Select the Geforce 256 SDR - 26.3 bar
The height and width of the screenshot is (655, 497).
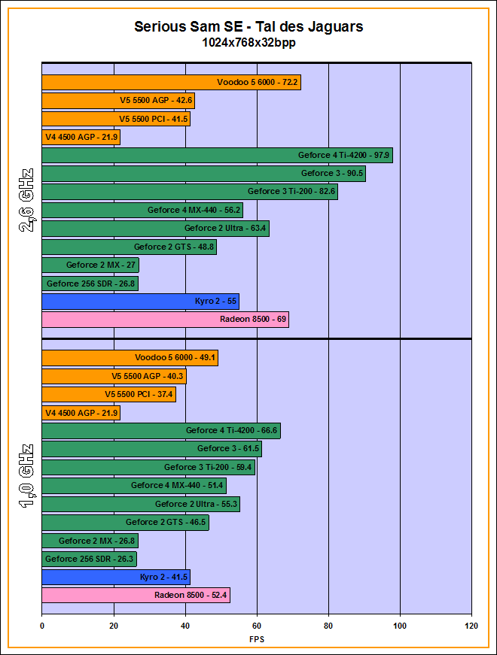(89, 559)
